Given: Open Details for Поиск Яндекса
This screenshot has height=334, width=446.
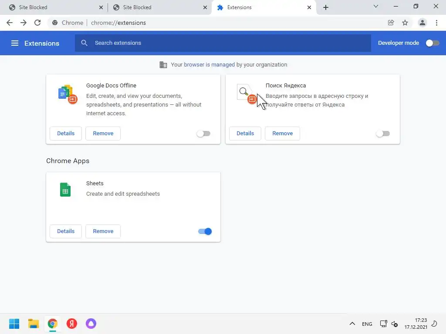Looking at the screenshot, I should [x=245, y=134].
